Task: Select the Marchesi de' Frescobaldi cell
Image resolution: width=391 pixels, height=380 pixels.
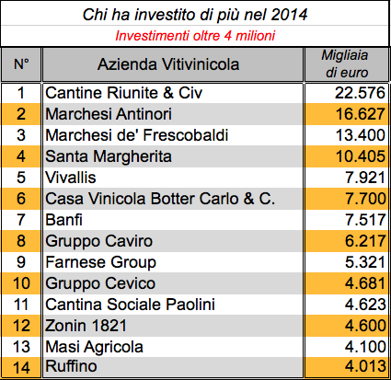Action: [x=173, y=135]
